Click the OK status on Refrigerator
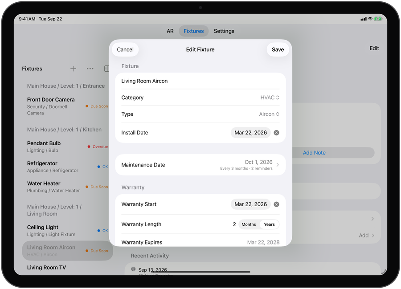Viewport: 401px width, 289px height. pos(103,167)
